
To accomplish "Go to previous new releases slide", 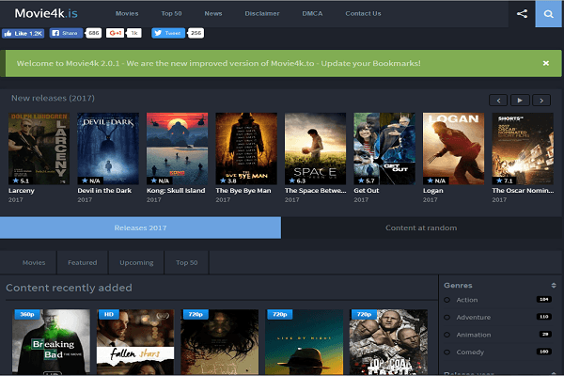I will click(498, 101).
